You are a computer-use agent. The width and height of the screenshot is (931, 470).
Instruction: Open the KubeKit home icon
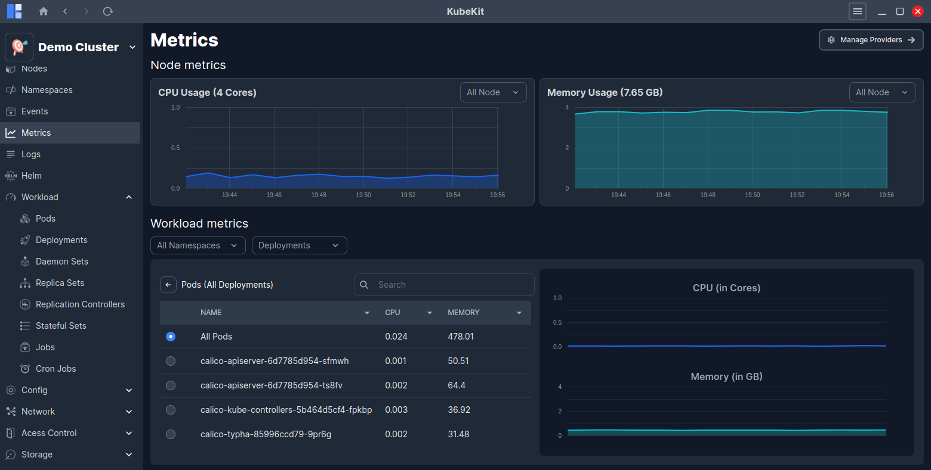click(43, 11)
